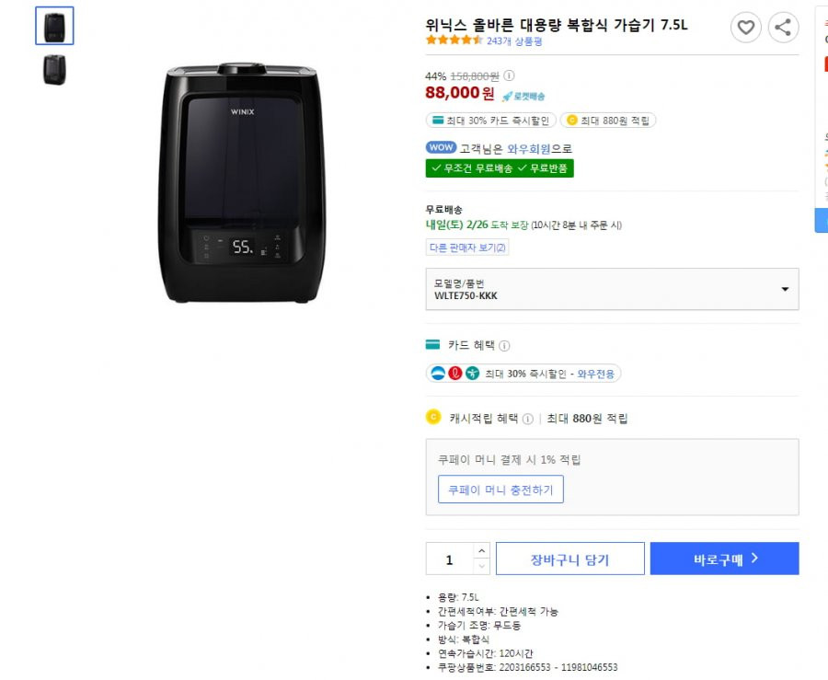Open cash reward benefit info icon
Screen dimensions: 828x680
527,420
